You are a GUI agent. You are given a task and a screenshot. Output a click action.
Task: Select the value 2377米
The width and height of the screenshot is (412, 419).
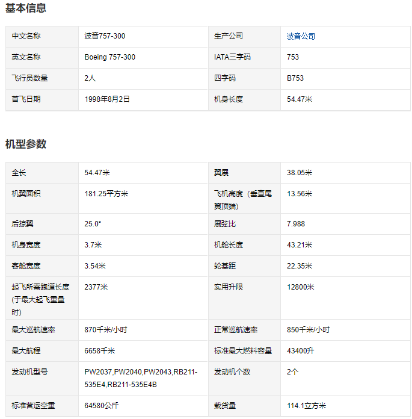pyautogui.click(x=96, y=287)
